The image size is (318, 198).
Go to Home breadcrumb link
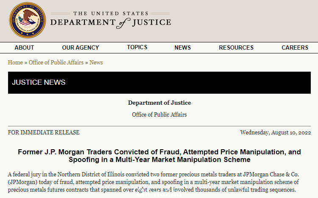coord(15,62)
